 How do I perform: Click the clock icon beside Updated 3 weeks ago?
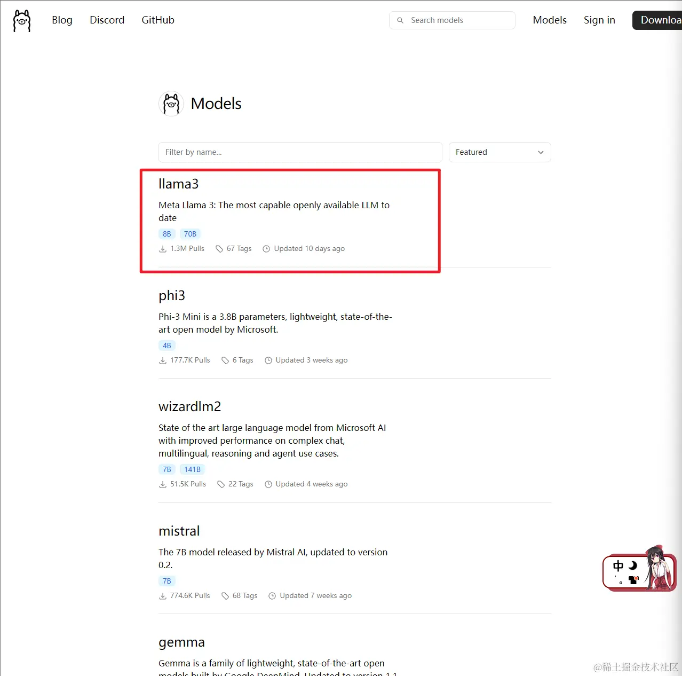pos(268,360)
